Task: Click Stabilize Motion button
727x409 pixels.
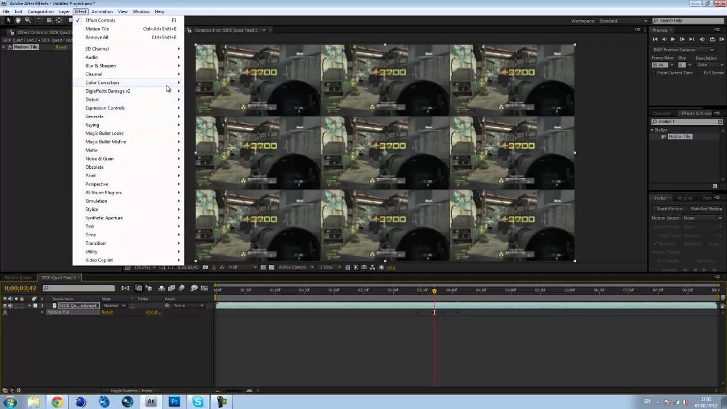Action: [706, 208]
